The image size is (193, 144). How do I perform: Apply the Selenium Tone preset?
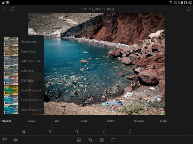click(24, 61)
